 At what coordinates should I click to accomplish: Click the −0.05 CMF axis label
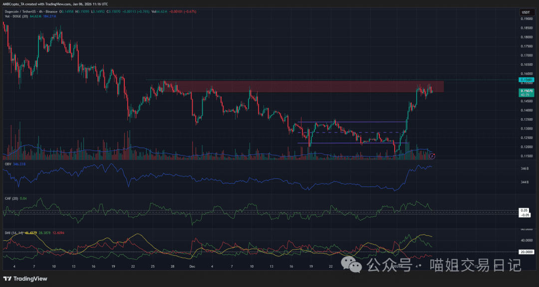(525, 215)
